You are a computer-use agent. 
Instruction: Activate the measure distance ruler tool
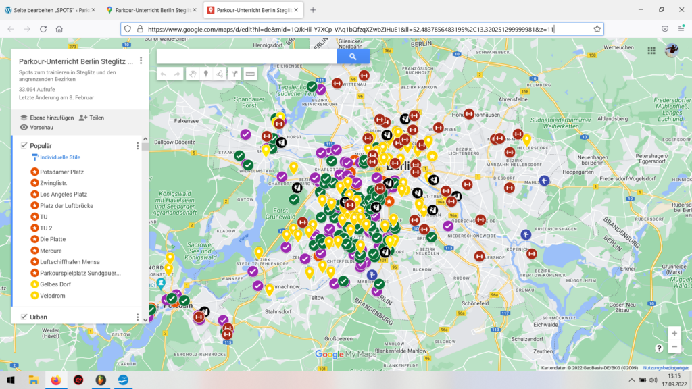[249, 74]
